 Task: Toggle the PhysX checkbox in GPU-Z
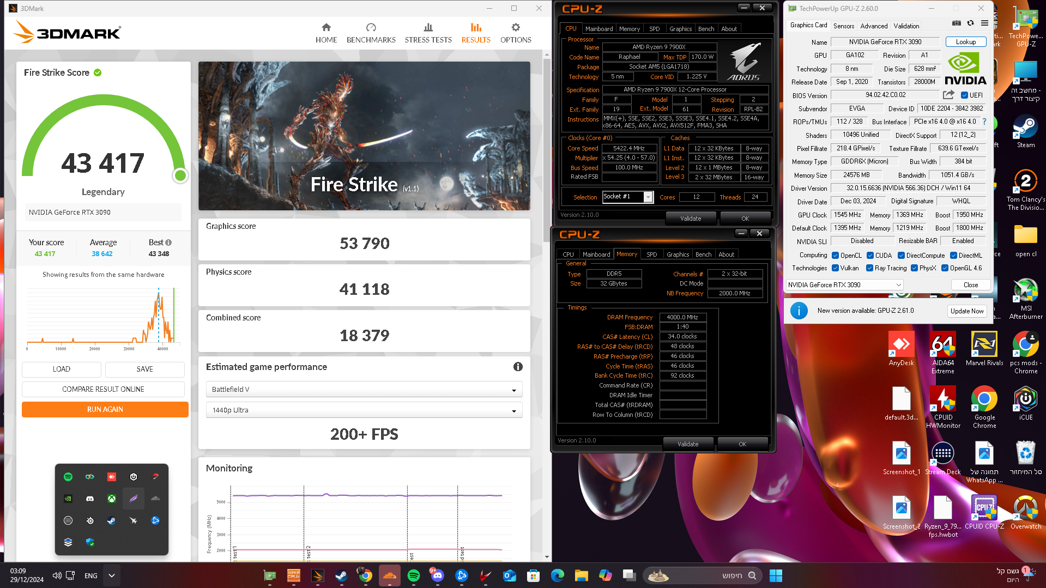tap(914, 268)
